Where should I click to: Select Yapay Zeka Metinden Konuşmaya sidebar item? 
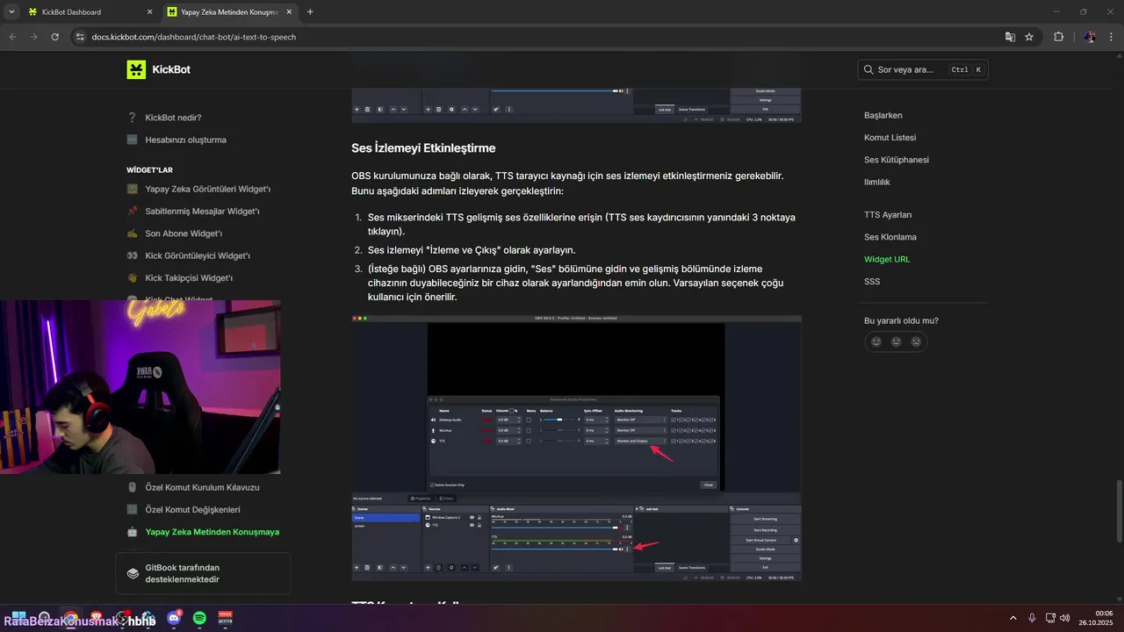pyautogui.click(x=212, y=532)
